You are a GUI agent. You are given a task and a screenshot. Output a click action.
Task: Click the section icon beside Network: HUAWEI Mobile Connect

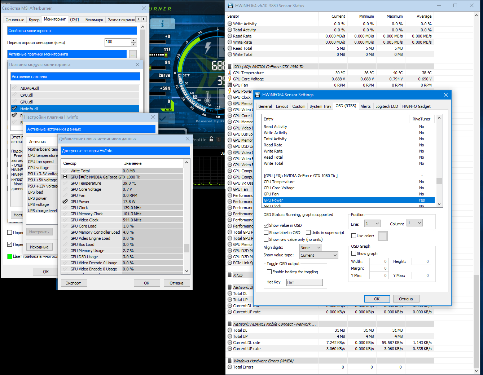(x=230, y=324)
